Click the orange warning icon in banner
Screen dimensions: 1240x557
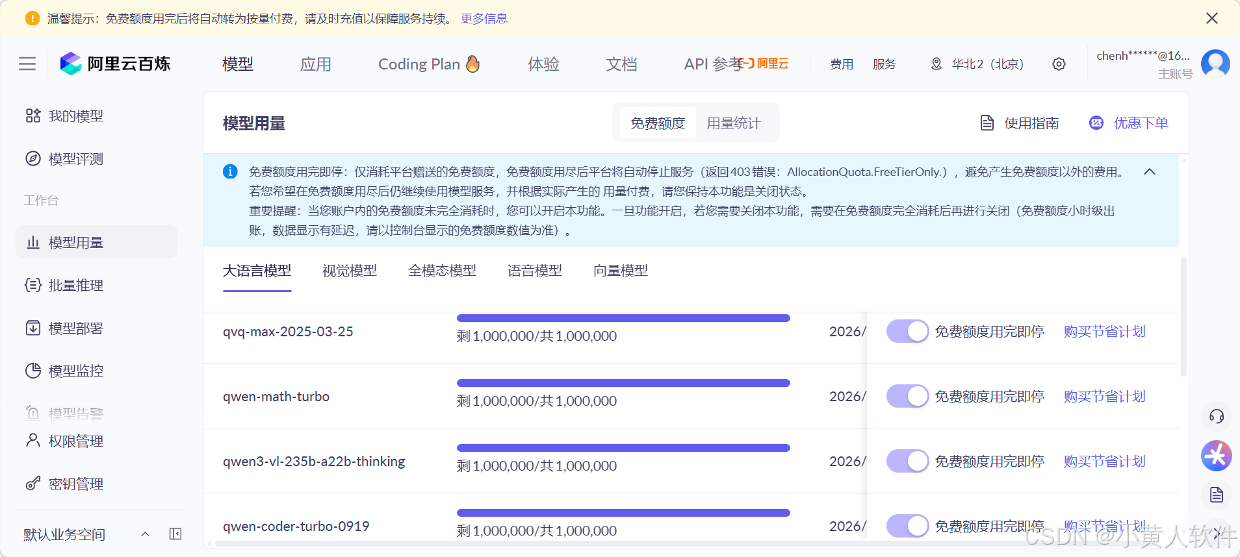[32, 18]
